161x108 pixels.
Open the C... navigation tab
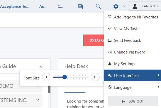(x=60, y=6)
